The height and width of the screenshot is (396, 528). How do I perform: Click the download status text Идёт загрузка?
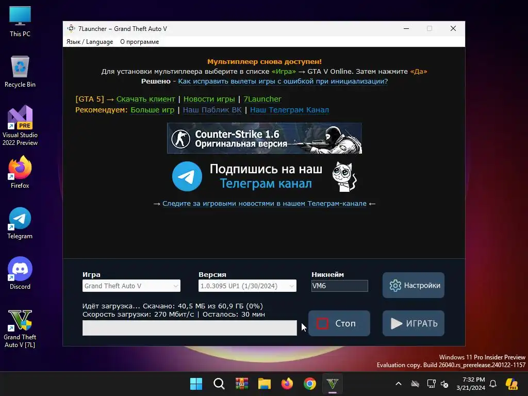173,306
